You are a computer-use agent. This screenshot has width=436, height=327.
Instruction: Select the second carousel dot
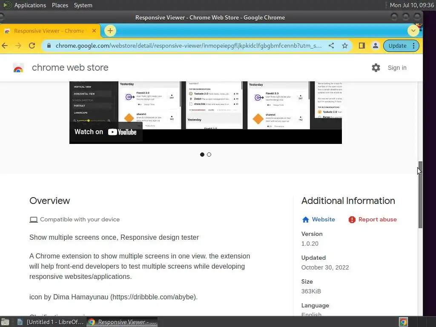209,155
